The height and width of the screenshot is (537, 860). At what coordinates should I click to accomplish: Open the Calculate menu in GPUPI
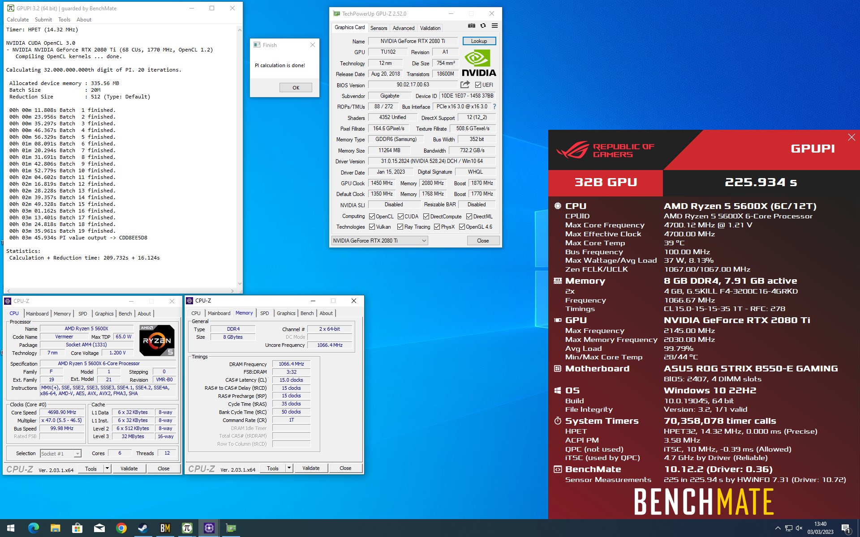pos(18,20)
